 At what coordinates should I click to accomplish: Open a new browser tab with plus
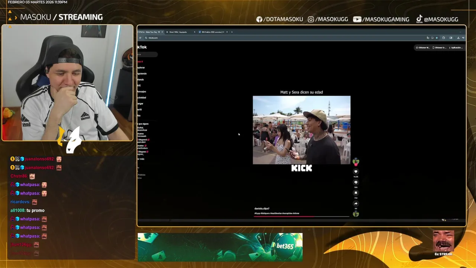pyautogui.click(x=232, y=32)
